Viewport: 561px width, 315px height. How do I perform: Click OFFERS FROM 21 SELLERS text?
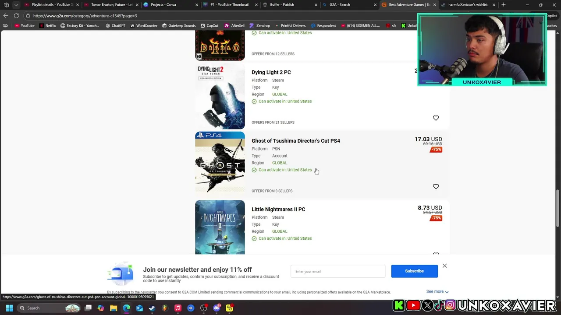click(x=273, y=122)
